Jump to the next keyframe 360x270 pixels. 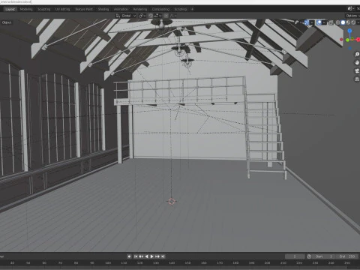157,256
